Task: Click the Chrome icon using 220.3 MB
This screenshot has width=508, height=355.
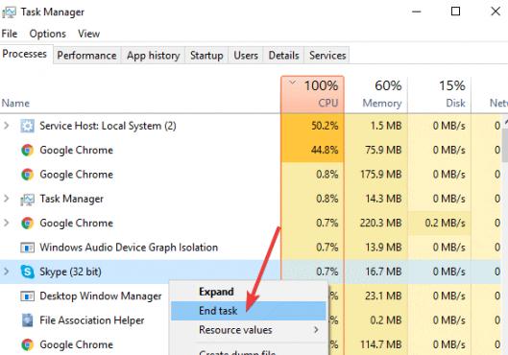Action: pyautogui.click(x=27, y=224)
